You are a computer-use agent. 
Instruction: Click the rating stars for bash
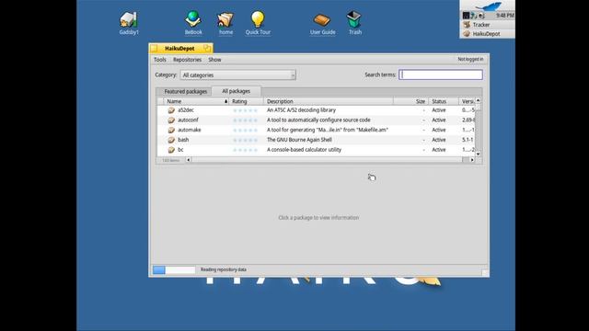[x=245, y=140]
